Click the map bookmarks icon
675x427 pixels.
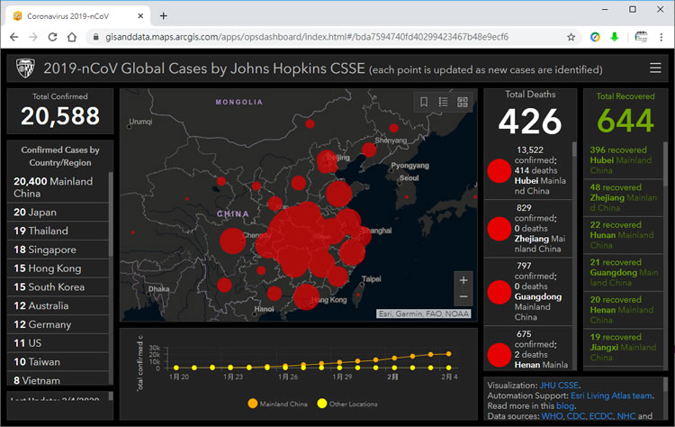424,102
